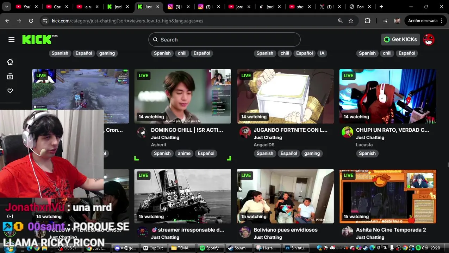Click Lucasta's green channel avatar
Viewport: 449px width, 253px height.
[347, 132]
